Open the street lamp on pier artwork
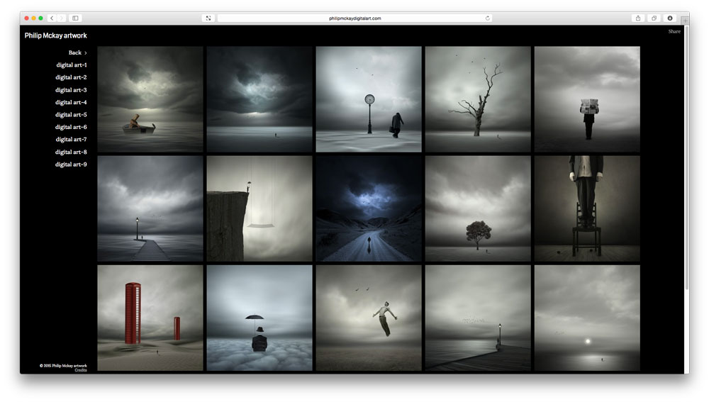Image resolution: width=709 pixels, height=402 pixels. (150, 208)
